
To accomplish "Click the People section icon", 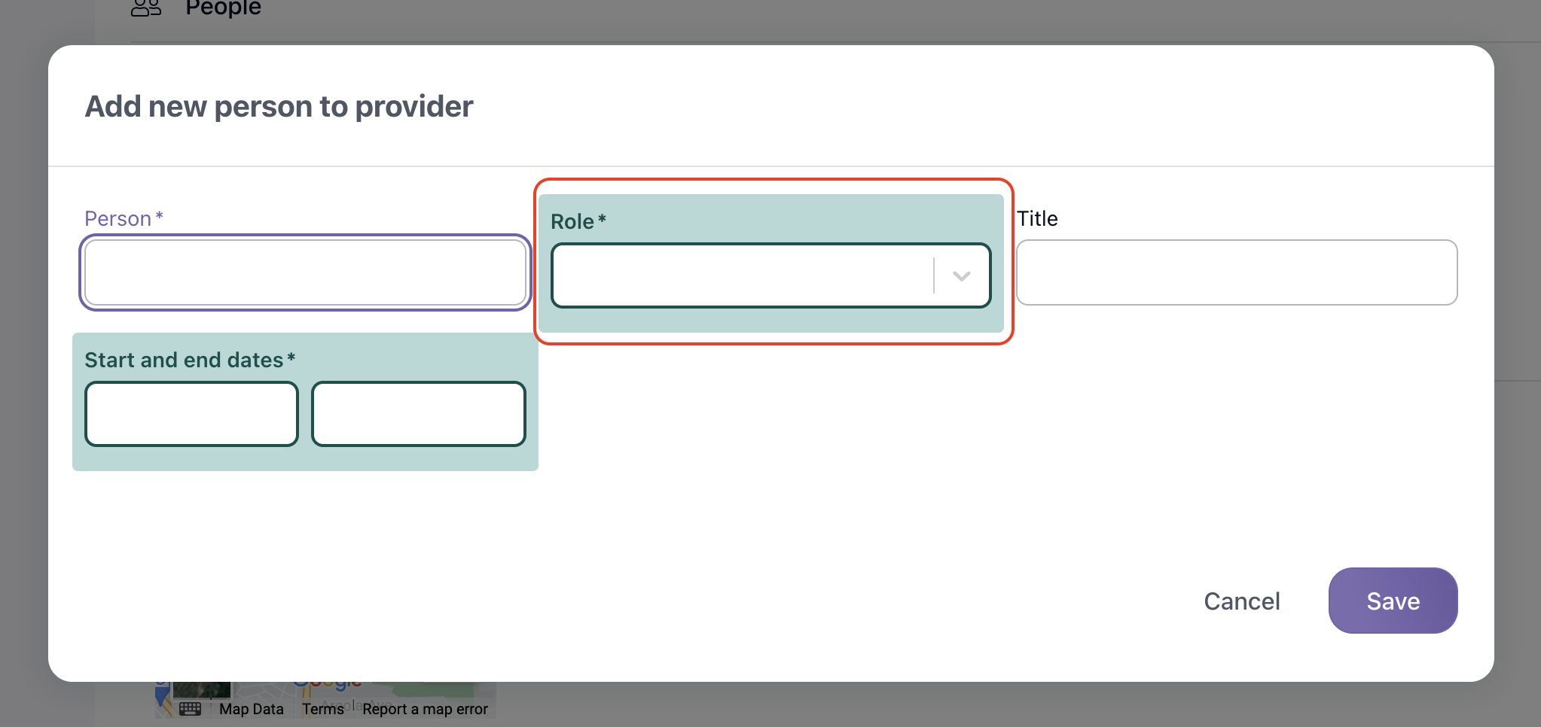I will pos(146,8).
